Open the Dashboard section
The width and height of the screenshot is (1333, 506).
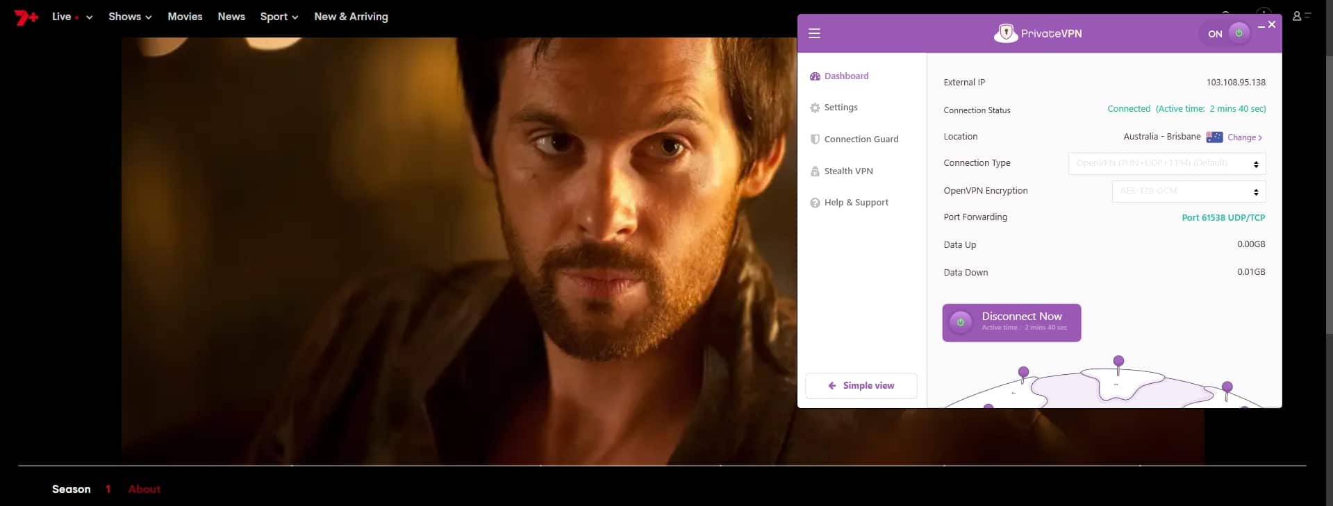pos(839,76)
